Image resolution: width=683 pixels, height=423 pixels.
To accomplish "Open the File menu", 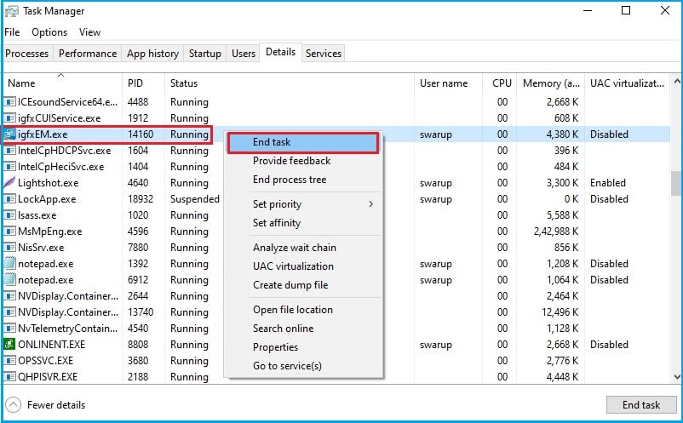I will click(12, 32).
